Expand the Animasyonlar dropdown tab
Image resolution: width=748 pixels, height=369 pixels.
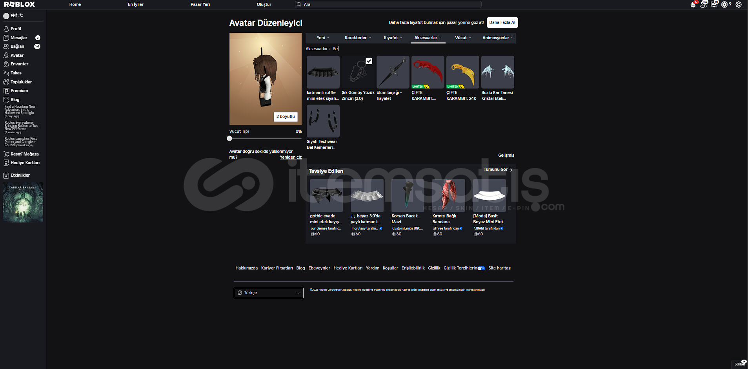click(498, 38)
